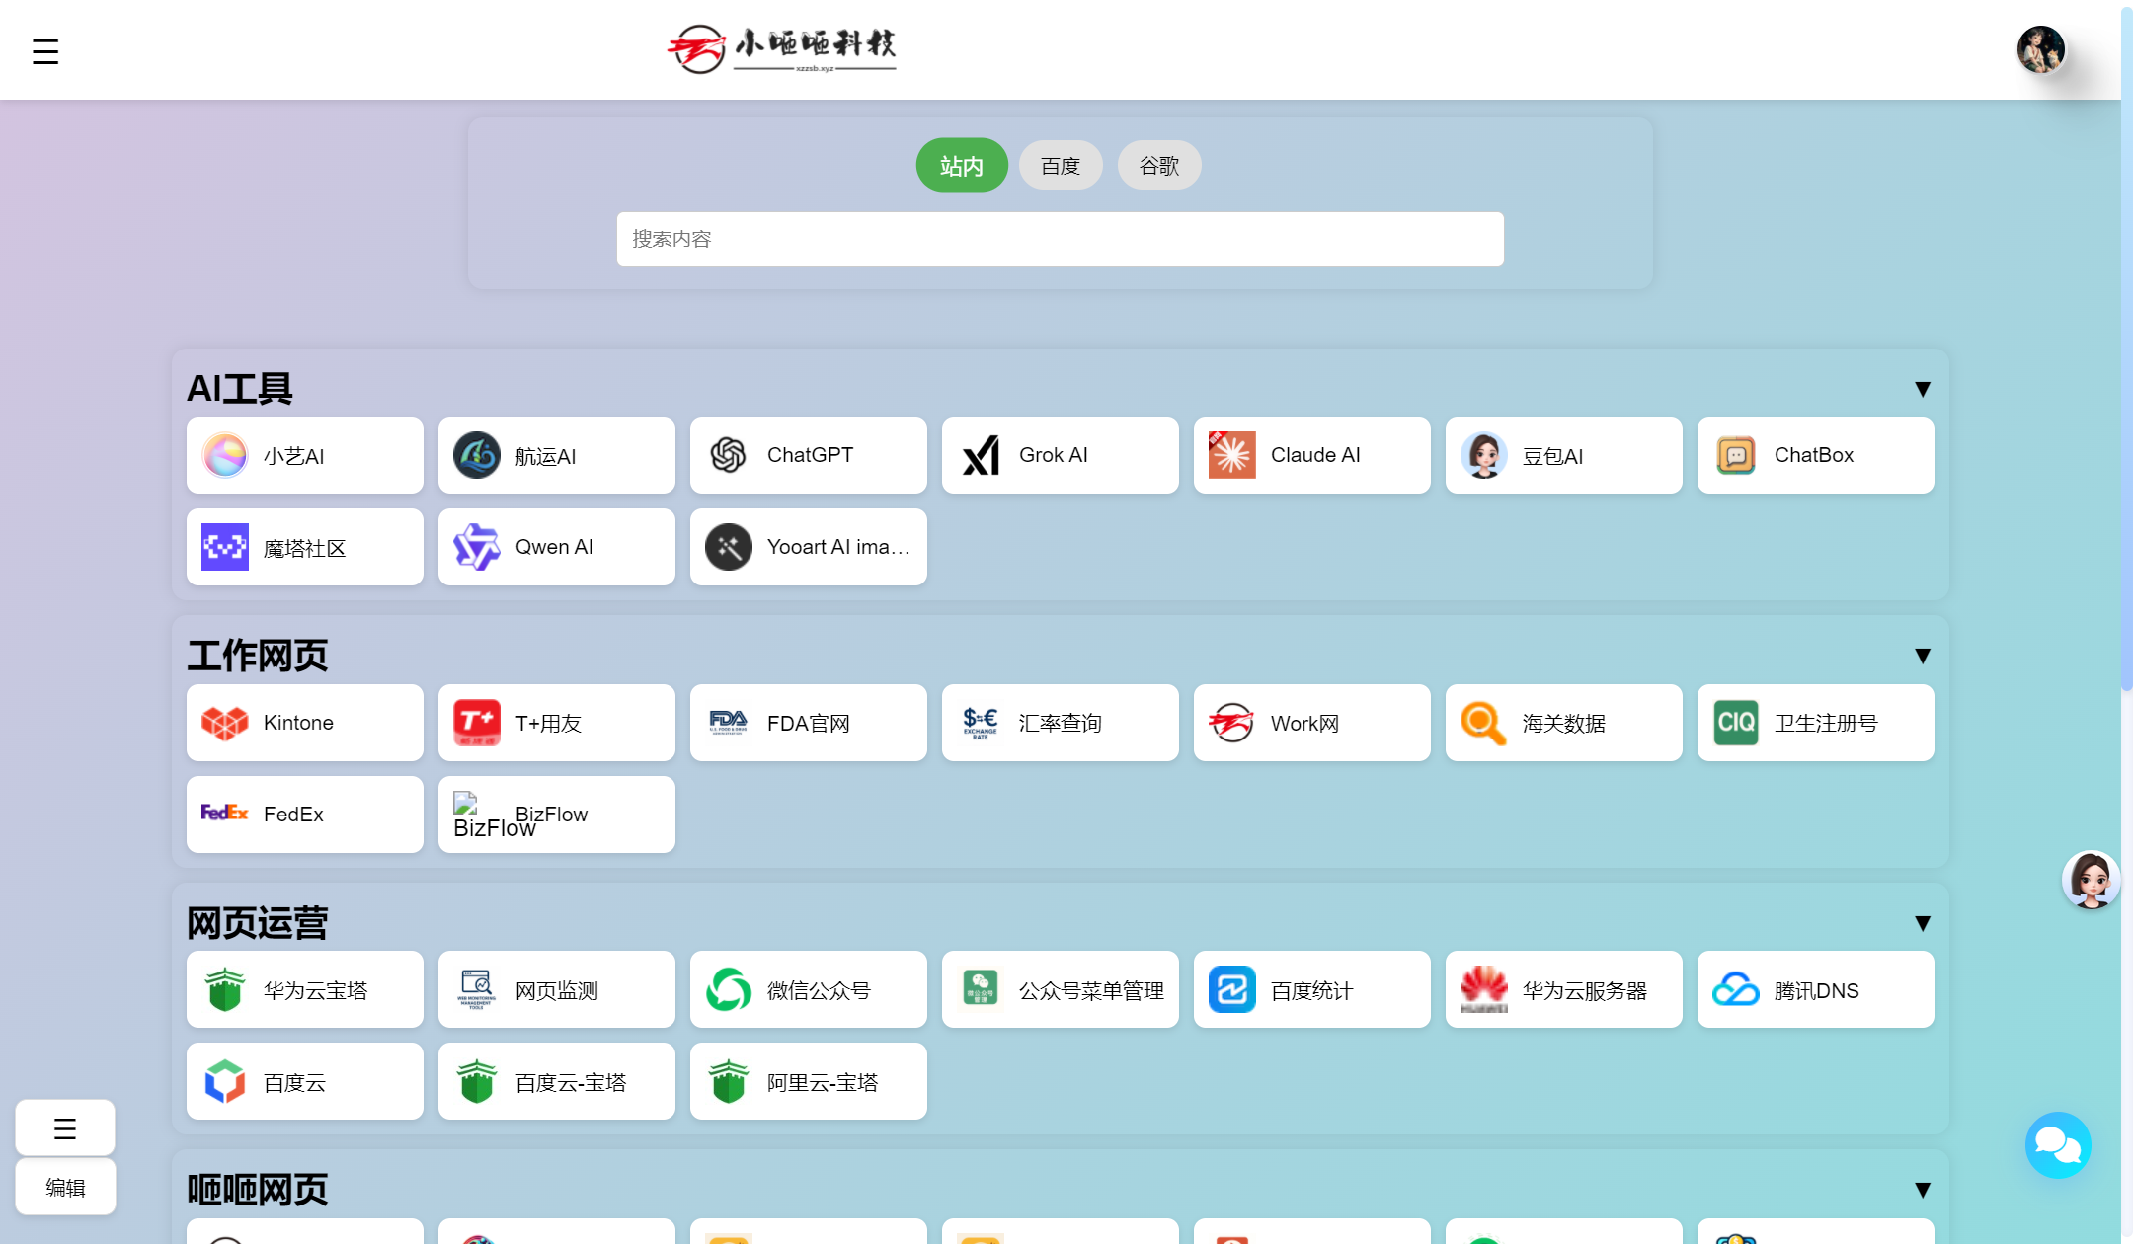Collapse the 工作网页 section arrow

1922,656
